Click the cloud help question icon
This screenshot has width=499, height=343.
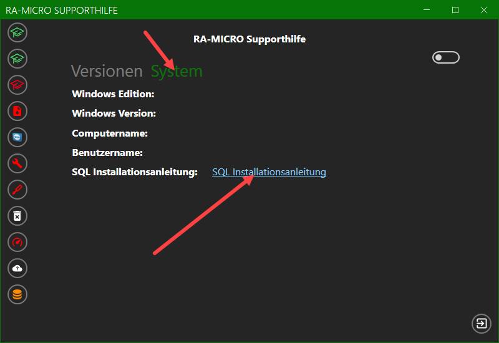pyautogui.click(x=17, y=268)
